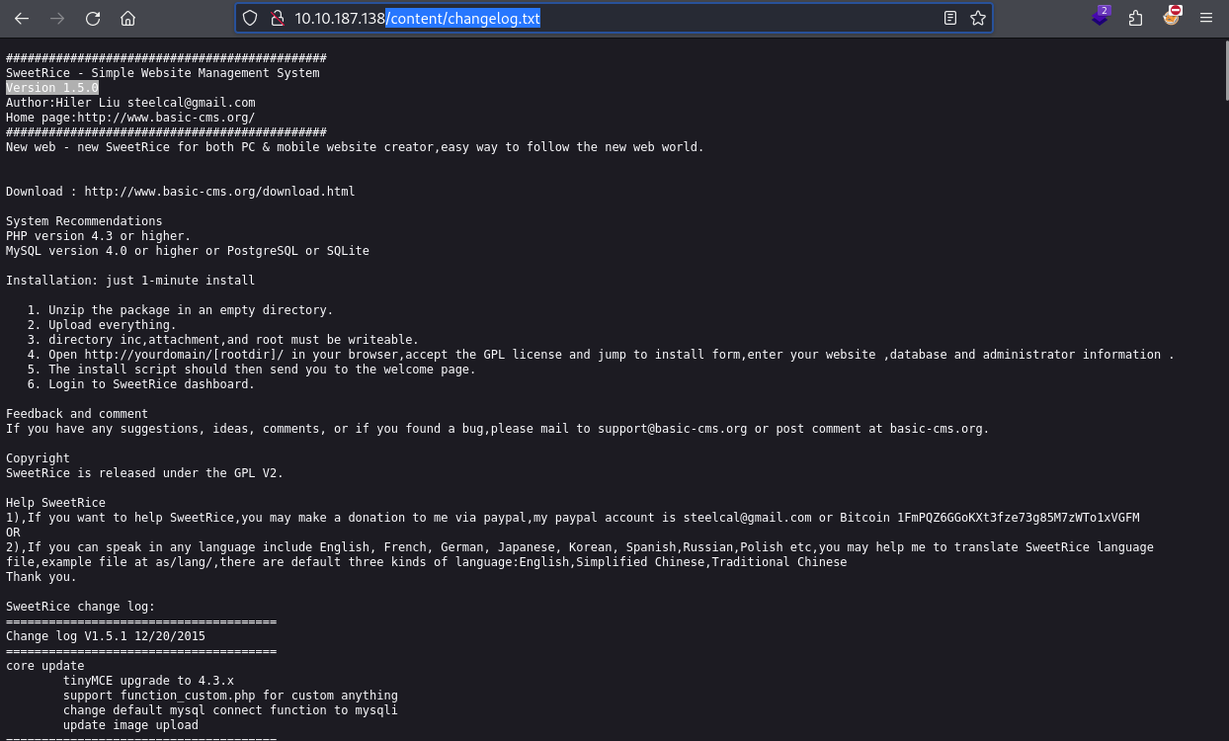Image resolution: width=1229 pixels, height=741 pixels.
Task: Click the 'MySQL version 4.0 or higher' line
Action: point(188,251)
